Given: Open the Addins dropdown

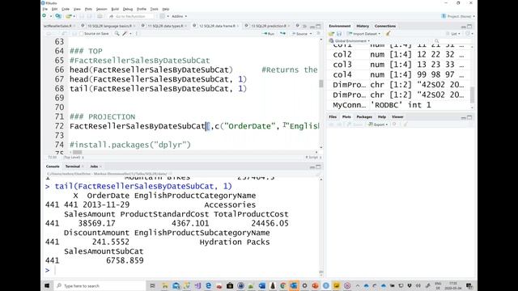Looking at the screenshot, I should (x=180, y=16).
